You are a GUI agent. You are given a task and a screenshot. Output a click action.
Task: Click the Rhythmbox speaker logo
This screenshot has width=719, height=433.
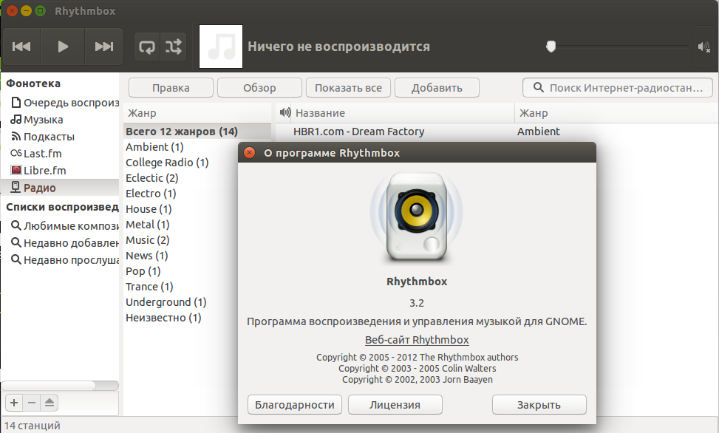pyautogui.click(x=416, y=218)
